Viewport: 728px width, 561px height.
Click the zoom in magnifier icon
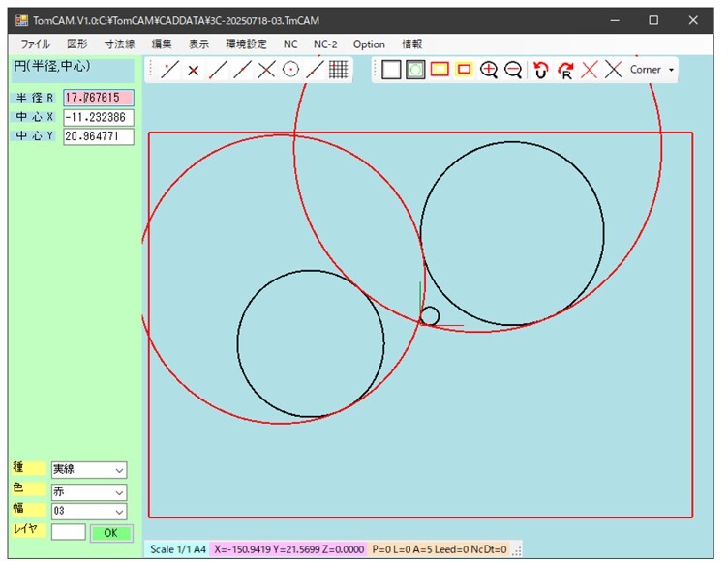489,70
